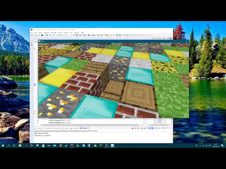Switch to the Java perspective icon
Screen dimensions: 226x169
[x=168, y=38]
